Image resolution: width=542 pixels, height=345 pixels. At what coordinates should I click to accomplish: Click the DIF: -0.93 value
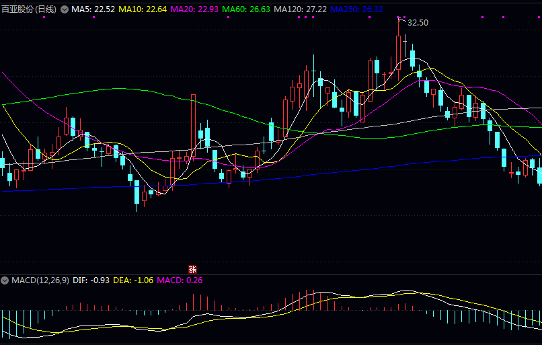tap(91, 280)
